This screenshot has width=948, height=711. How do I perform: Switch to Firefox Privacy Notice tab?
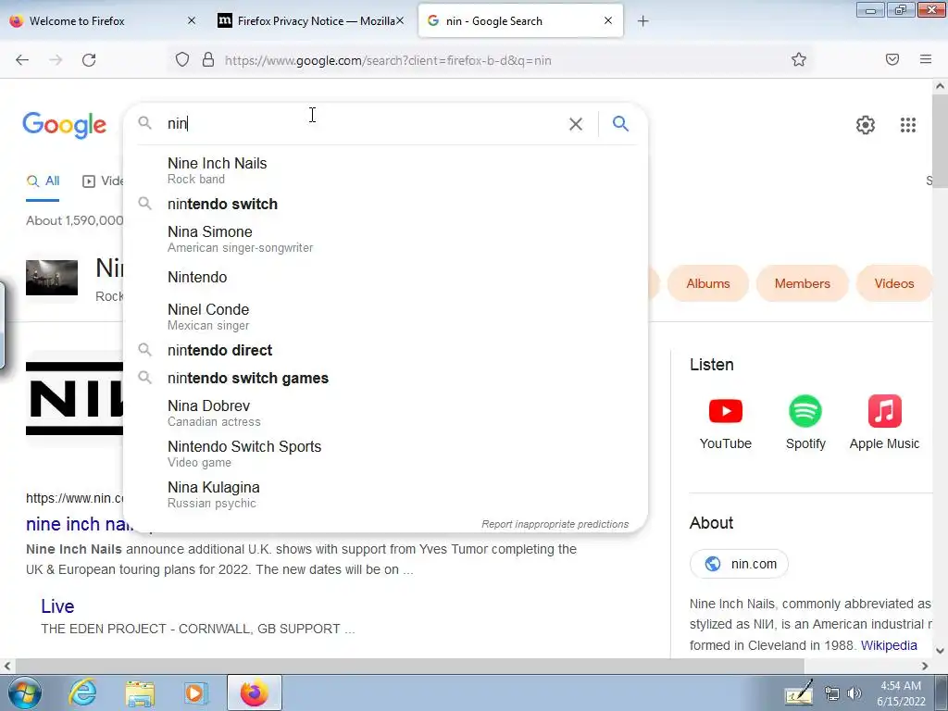click(309, 21)
